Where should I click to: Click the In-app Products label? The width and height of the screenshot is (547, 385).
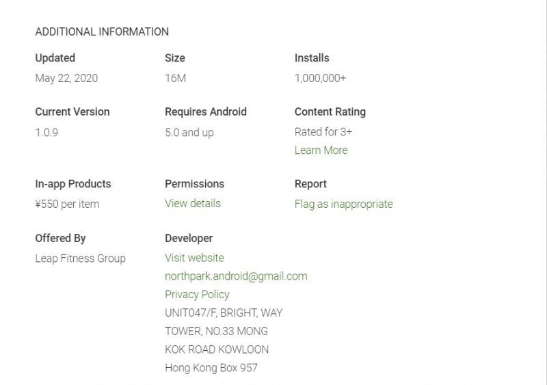click(x=72, y=184)
